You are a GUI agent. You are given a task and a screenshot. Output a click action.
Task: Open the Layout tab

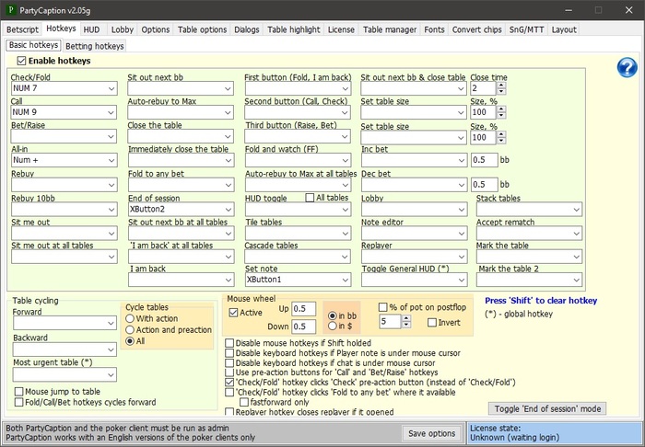pos(564,29)
